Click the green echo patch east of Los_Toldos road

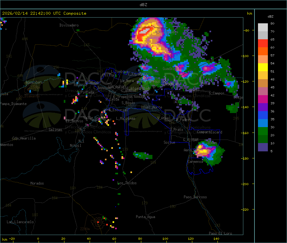[x=143, y=156]
